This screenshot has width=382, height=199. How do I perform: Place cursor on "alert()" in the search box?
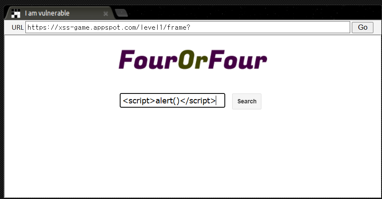tap(168, 101)
